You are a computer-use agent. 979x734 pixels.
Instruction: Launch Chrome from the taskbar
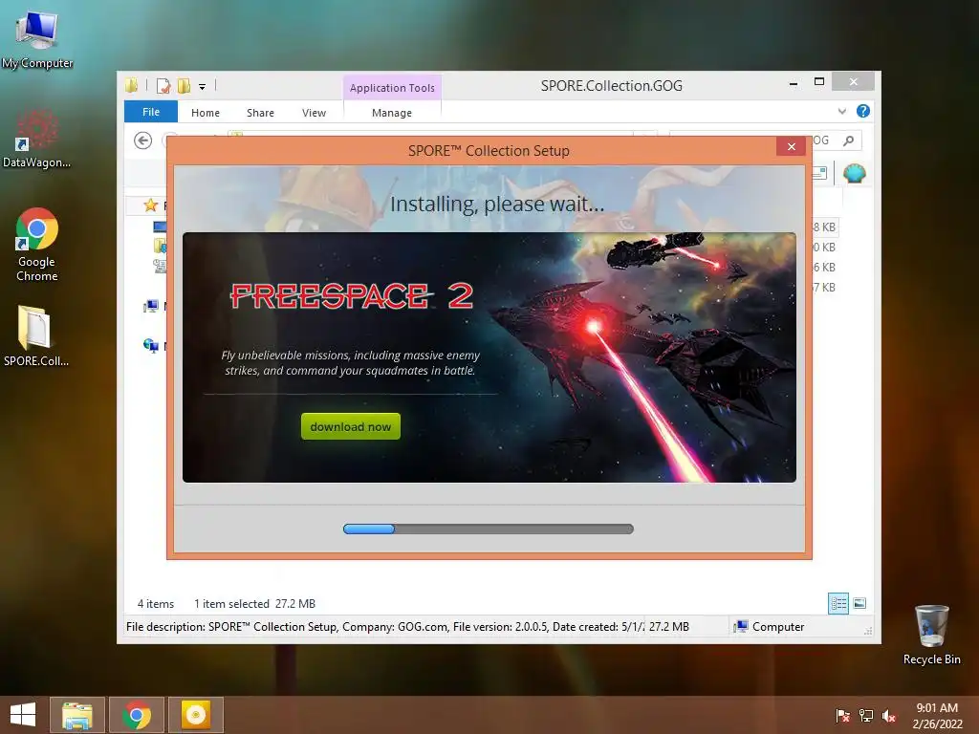[x=136, y=715]
